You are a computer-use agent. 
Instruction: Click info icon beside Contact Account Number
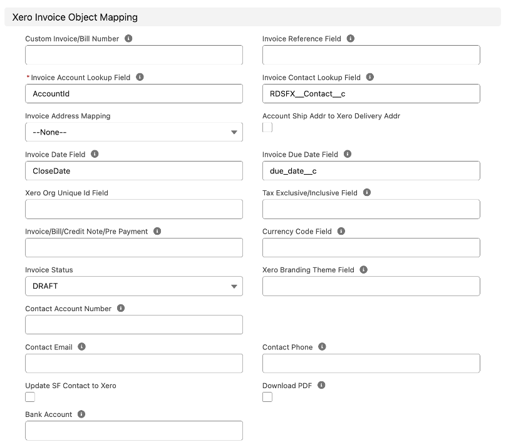point(121,309)
